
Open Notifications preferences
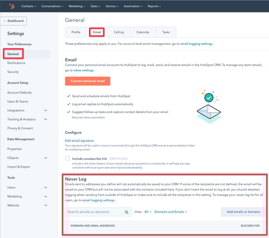click(16, 63)
